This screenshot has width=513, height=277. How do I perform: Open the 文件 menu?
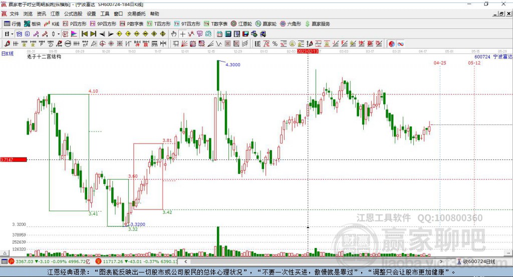click(15, 13)
